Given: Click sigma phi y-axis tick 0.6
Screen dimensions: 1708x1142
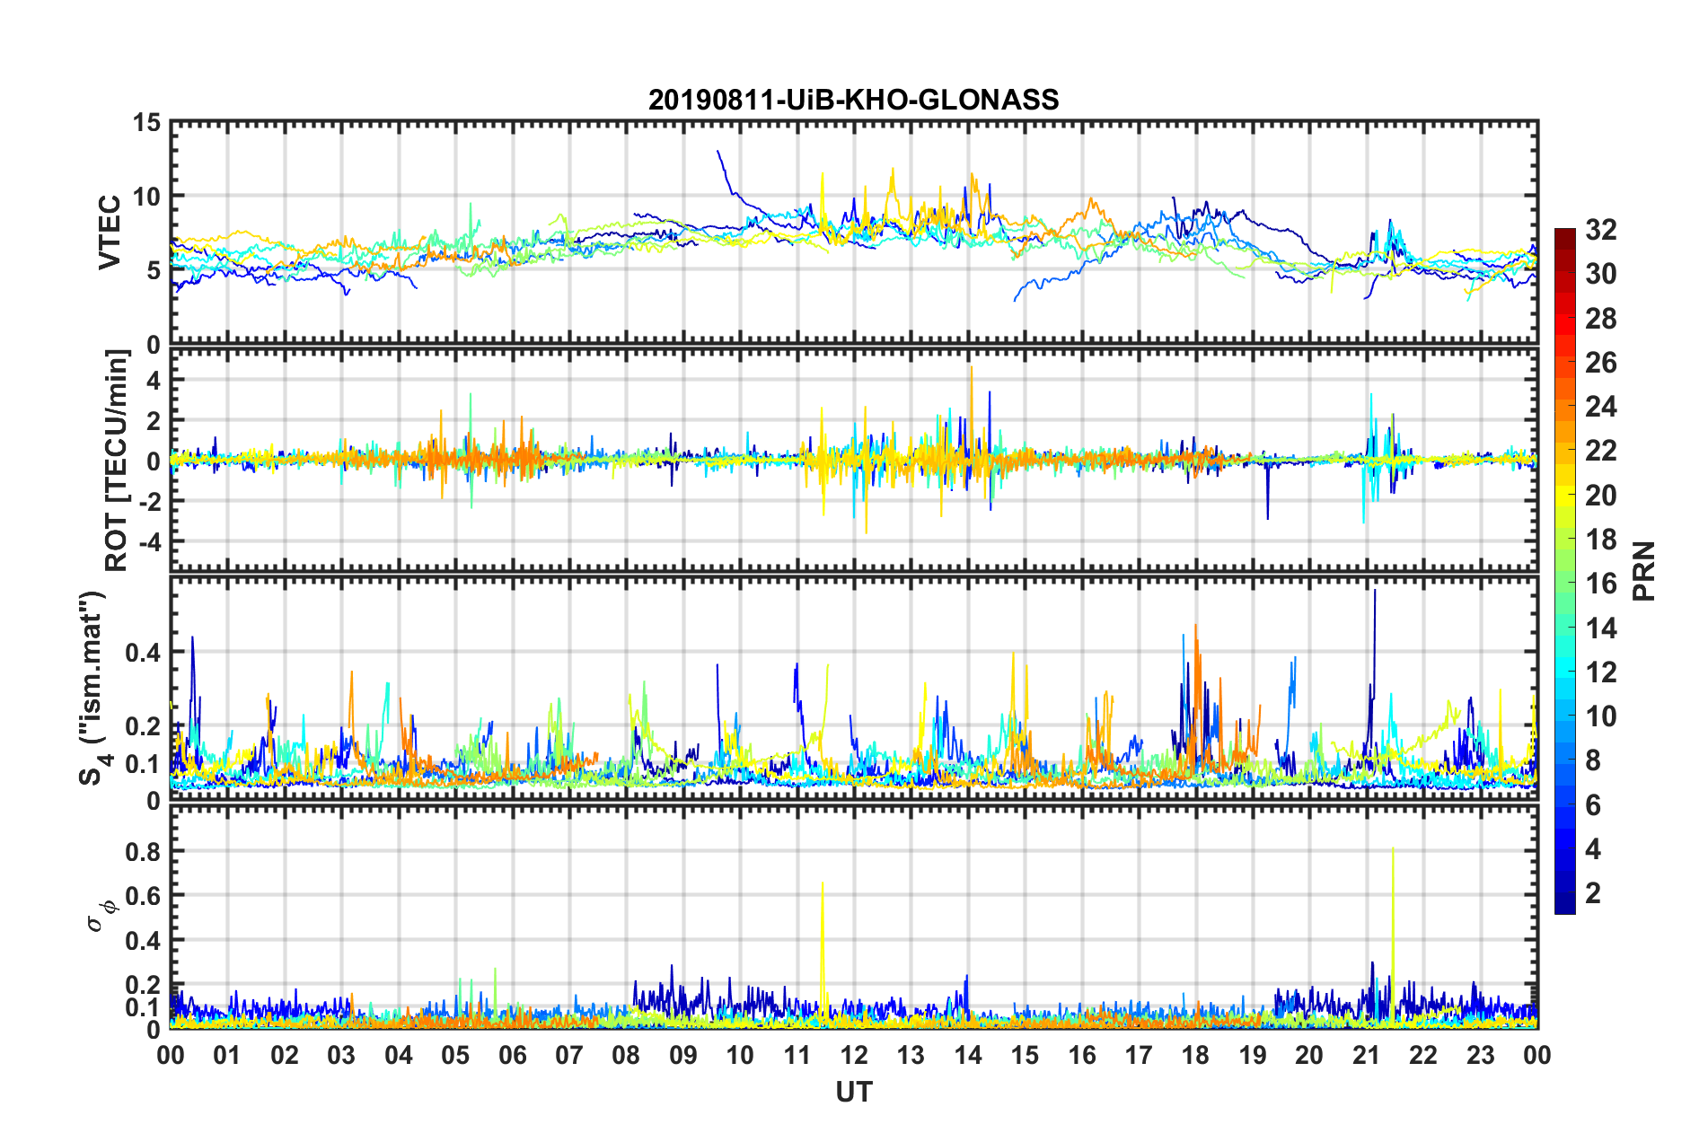Looking at the screenshot, I should pos(144,896).
